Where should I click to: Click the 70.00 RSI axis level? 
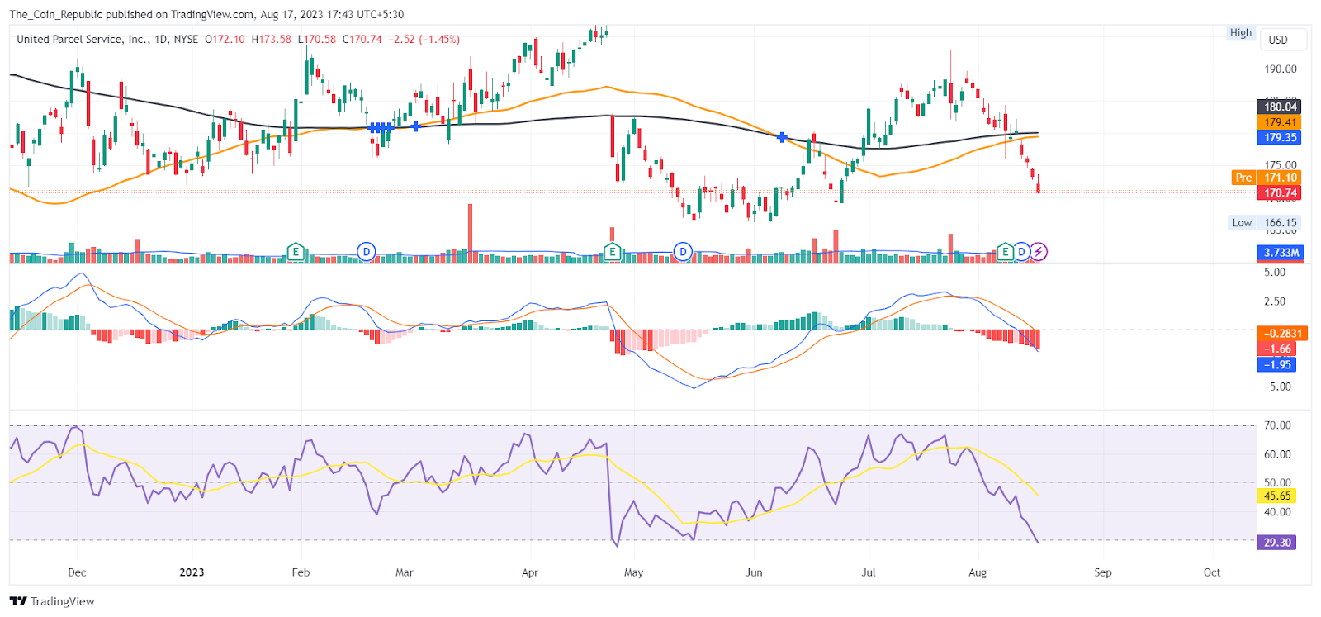(1278, 425)
